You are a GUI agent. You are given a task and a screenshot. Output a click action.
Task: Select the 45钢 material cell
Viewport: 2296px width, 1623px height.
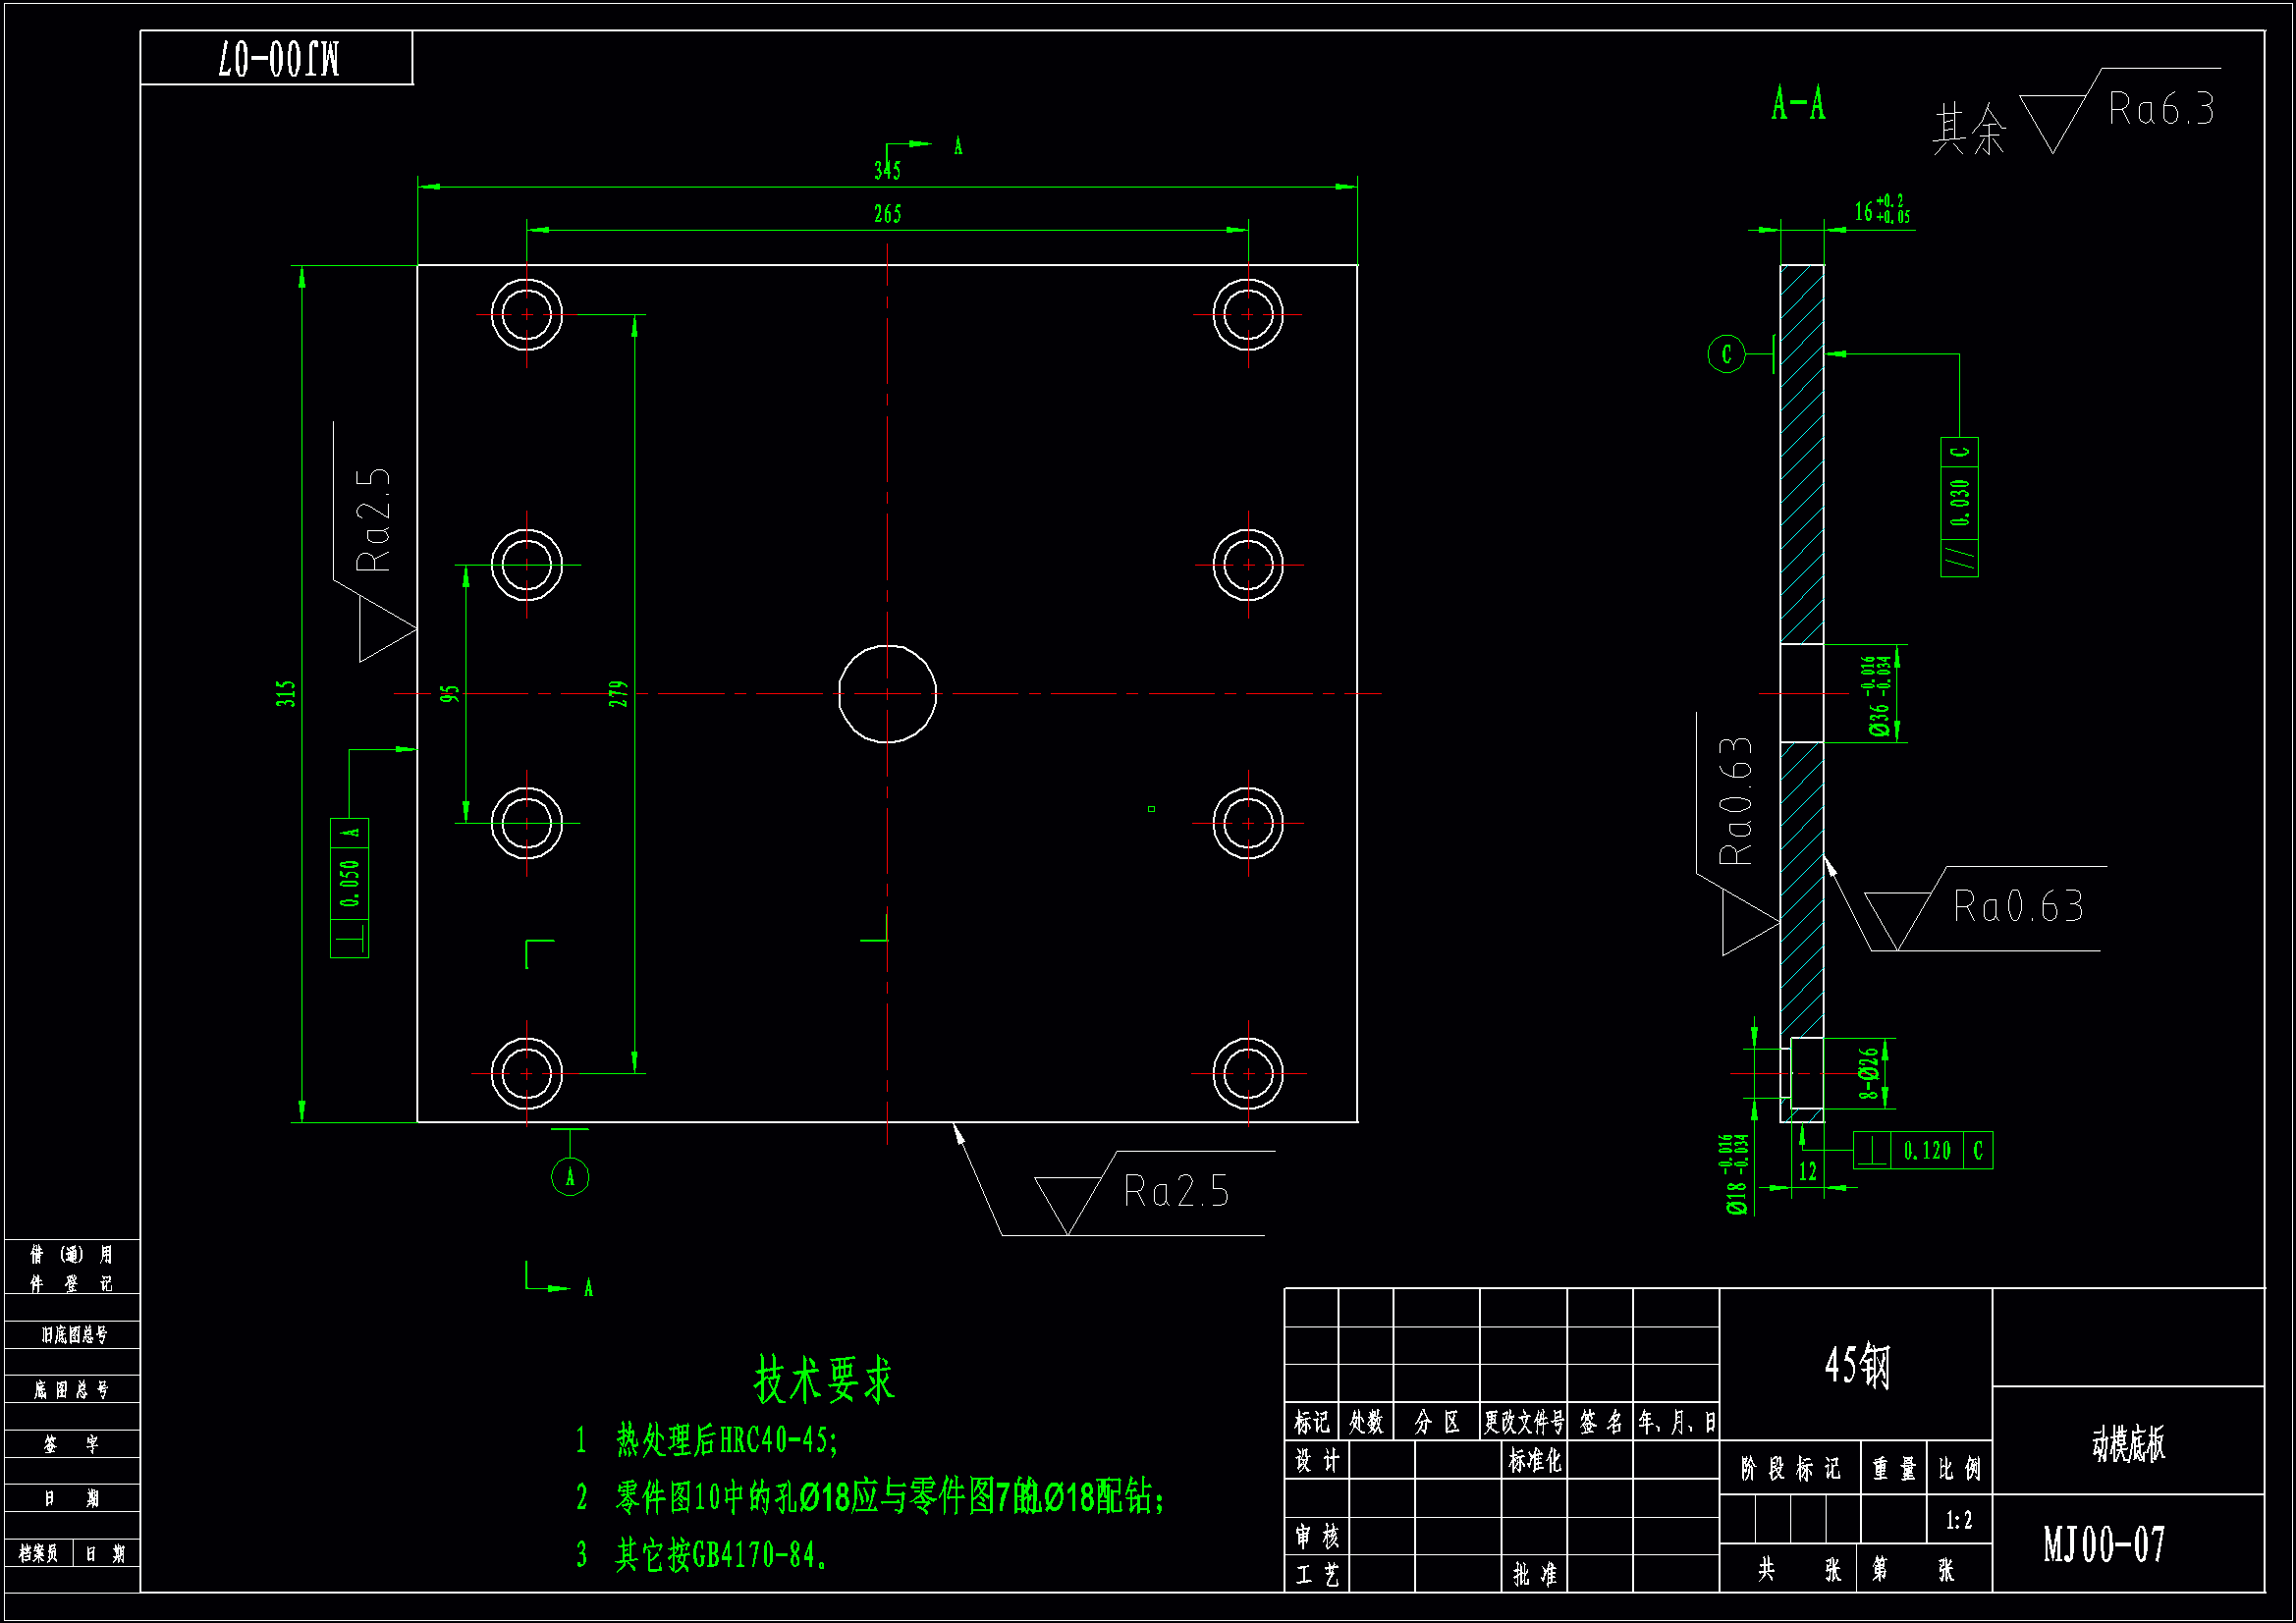pyautogui.click(x=1856, y=1365)
